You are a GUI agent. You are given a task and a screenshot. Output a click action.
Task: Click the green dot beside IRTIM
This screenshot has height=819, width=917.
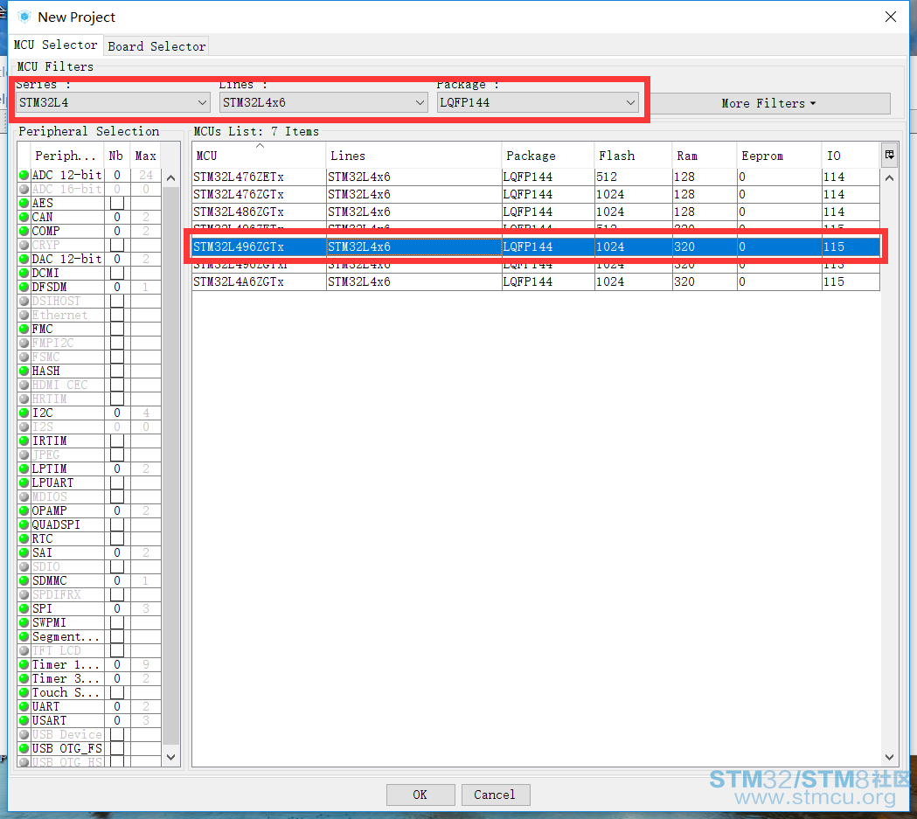coord(24,441)
